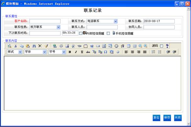Expand the 字体 font dropdown
This screenshot has width=191, height=127.
click(x=45, y=52)
